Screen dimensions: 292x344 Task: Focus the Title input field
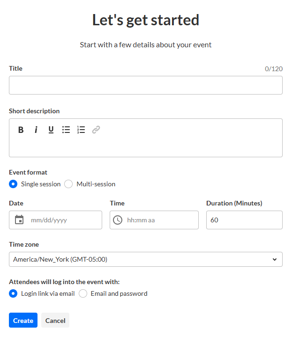pos(146,85)
